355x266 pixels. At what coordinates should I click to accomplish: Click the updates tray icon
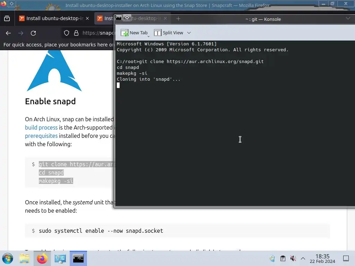tap(272, 258)
